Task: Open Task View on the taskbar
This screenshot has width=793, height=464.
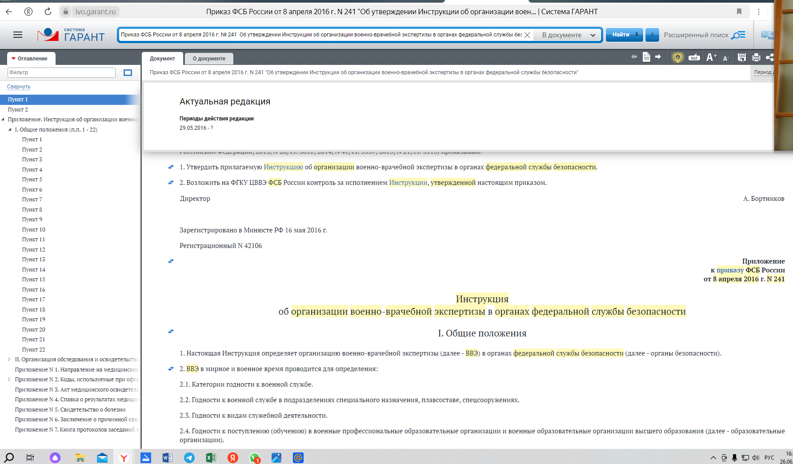Action: pyautogui.click(x=30, y=457)
